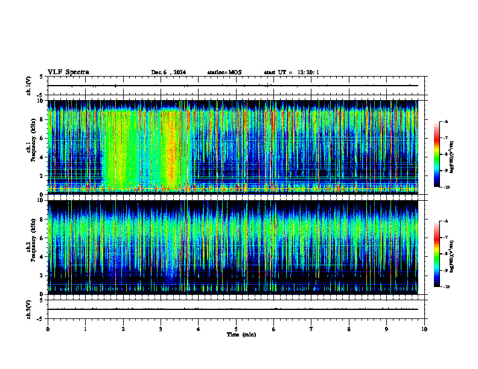Click the ch.1 spectrogram color scale bar
478x369 pixels.
436,154
